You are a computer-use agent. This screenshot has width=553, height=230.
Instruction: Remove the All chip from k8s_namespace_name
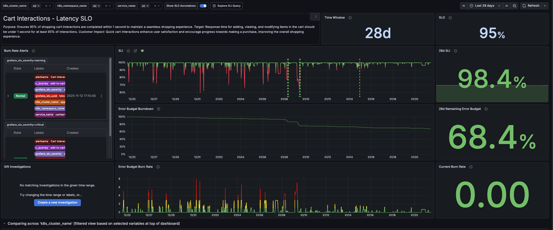click(99, 6)
